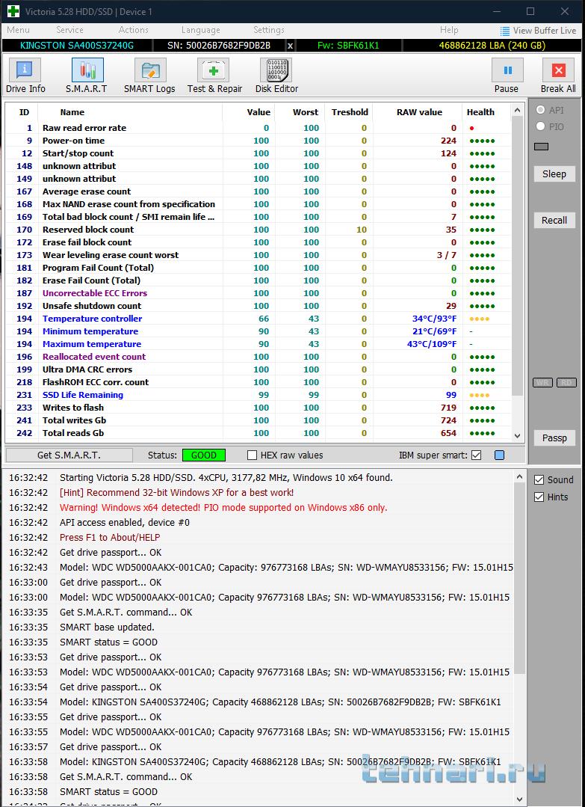This screenshot has width=585, height=807.
Task: Click the blue square next to IBM super smart
Action: [x=500, y=455]
